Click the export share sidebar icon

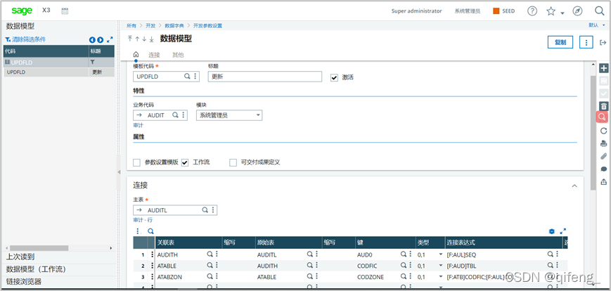603,181
